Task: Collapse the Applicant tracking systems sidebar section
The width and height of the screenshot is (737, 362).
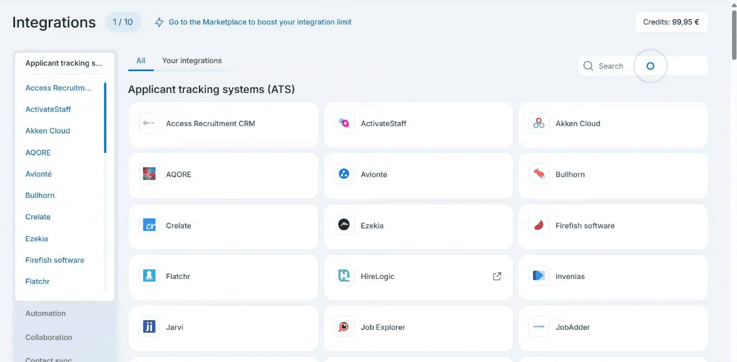Action: coord(64,63)
